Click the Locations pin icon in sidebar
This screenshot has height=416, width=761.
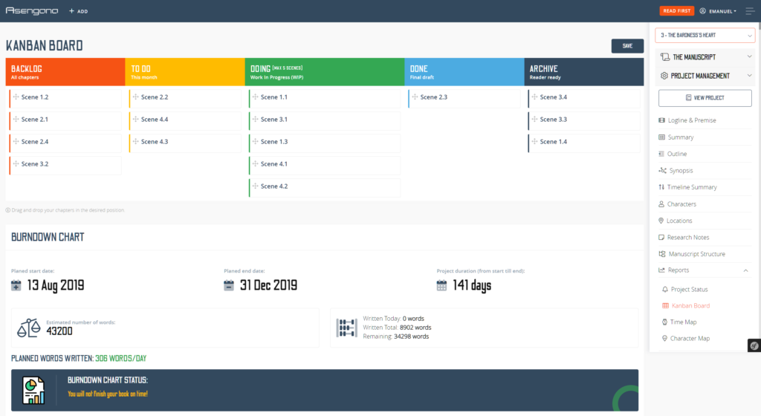click(661, 221)
